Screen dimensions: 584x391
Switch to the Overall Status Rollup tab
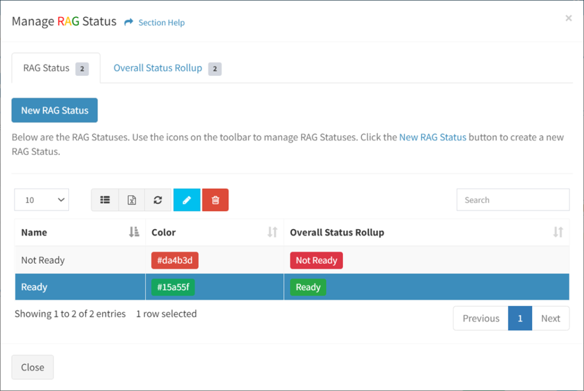(157, 67)
